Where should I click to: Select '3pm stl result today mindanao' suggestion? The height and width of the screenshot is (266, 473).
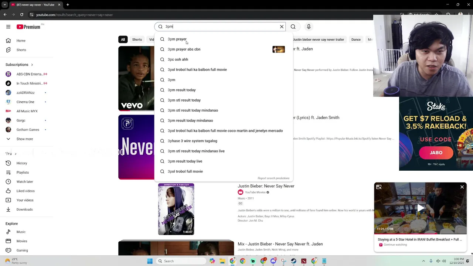point(224,110)
